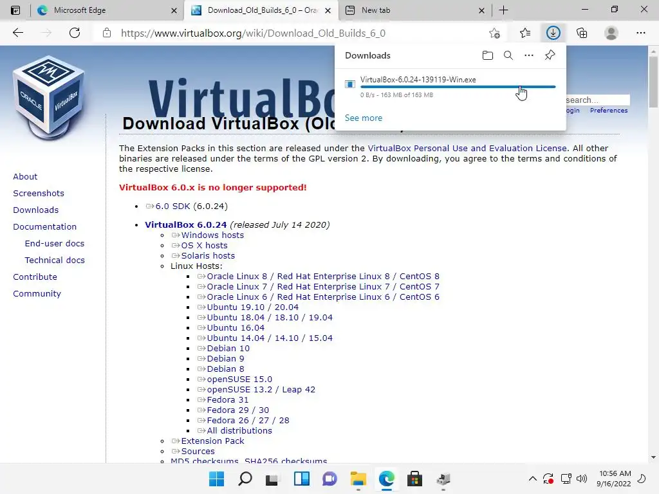
Task: Click the Solaris hosts link
Action: tap(208, 256)
